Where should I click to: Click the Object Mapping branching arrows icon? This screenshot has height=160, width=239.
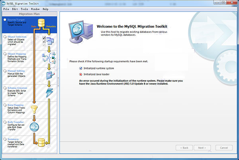pos(49,58)
